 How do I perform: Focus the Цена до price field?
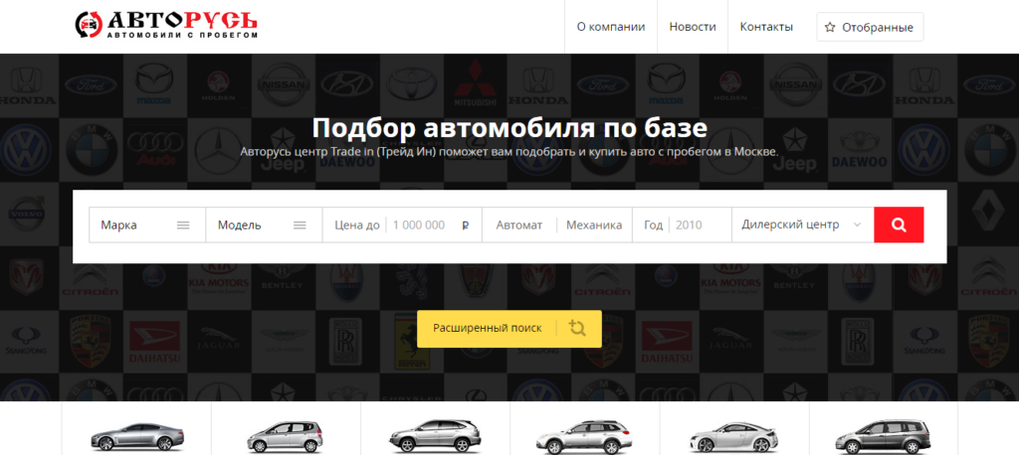coord(402,226)
